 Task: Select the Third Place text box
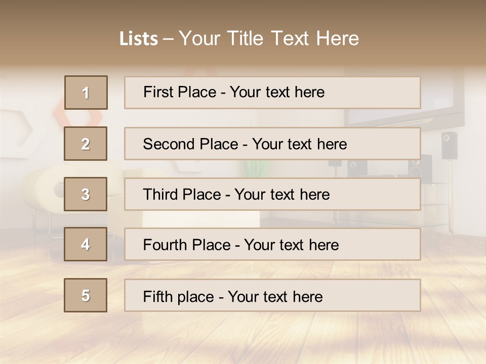point(272,194)
